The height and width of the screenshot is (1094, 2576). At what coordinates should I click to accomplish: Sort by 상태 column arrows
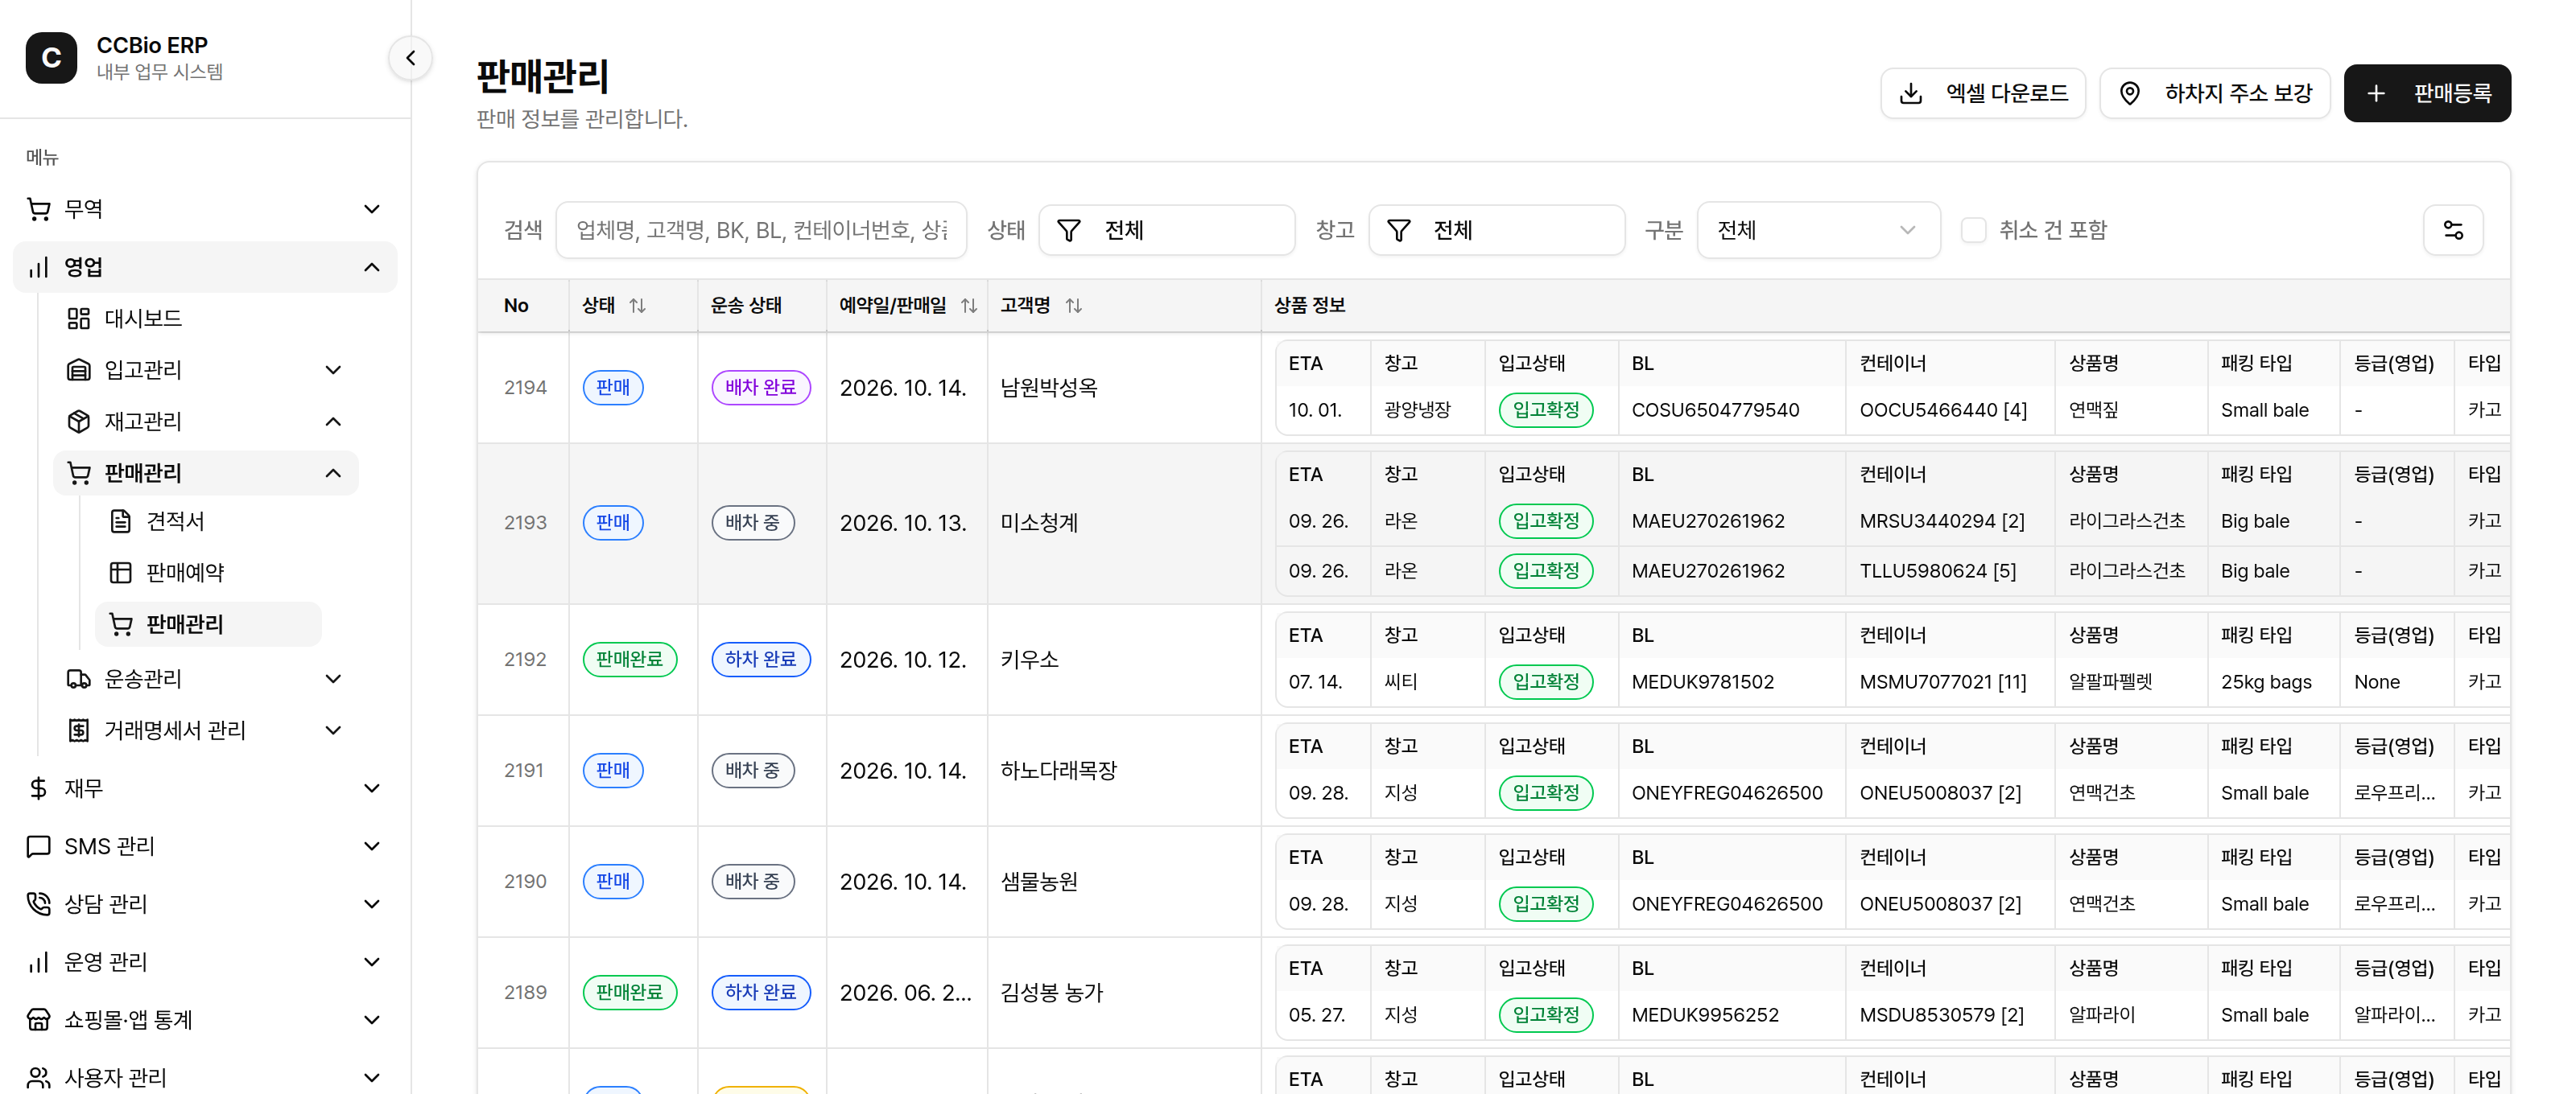(638, 306)
